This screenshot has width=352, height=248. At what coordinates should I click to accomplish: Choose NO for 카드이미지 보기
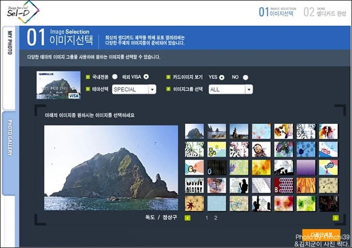[x=246, y=78]
